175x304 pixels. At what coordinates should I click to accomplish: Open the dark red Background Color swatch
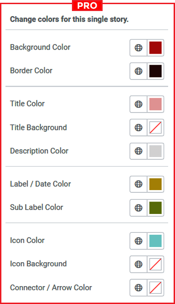pyautogui.click(x=155, y=48)
